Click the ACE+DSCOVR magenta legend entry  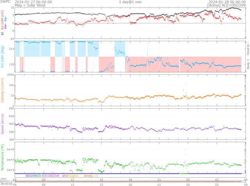click(51, 176)
